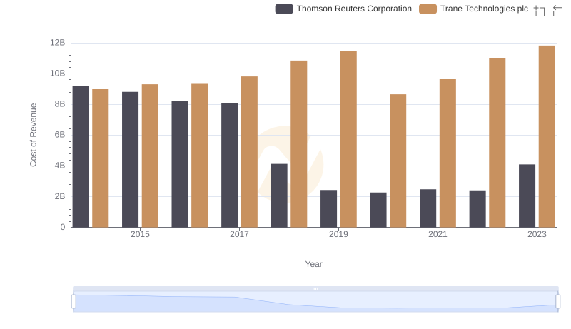Click the 2021 x-axis label
Image resolution: width=571 pixels, height=329 pixels.
[438, 234]
